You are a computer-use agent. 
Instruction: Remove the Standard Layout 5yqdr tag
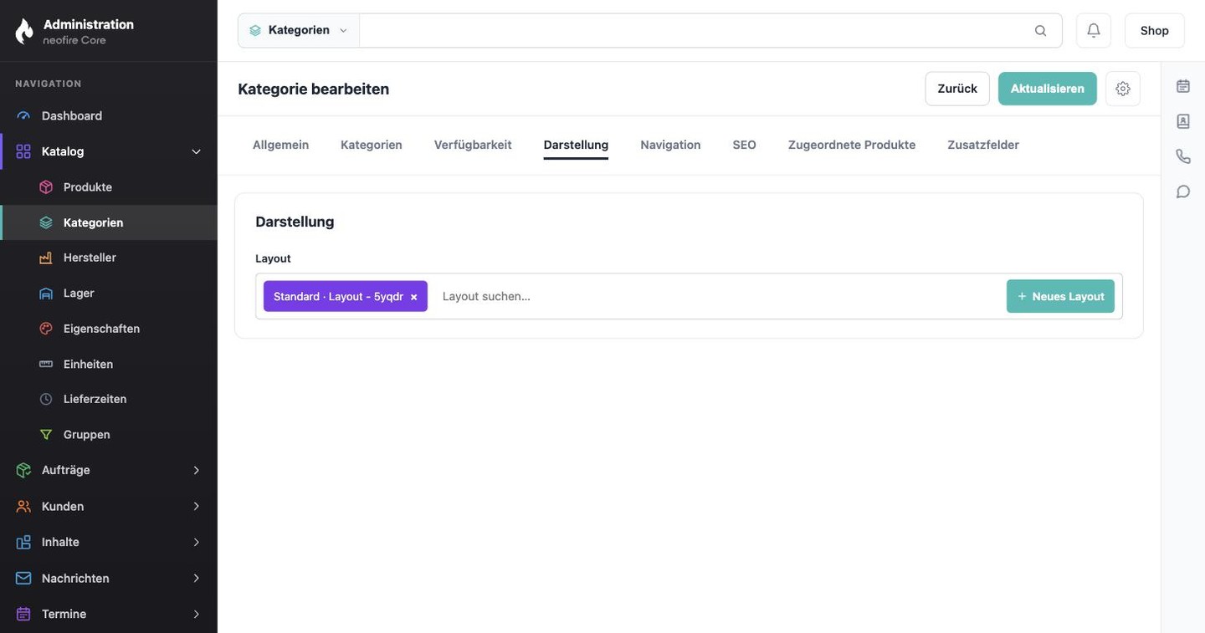tap(413, 297)
